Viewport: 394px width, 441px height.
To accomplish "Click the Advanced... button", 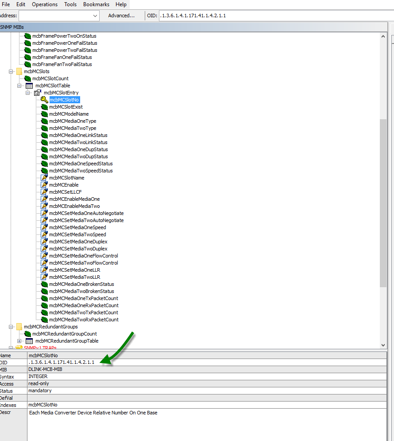I will click(121, 16).
